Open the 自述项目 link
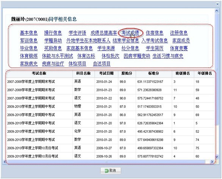This screenshot has width=222, height=179. point(102,64)
